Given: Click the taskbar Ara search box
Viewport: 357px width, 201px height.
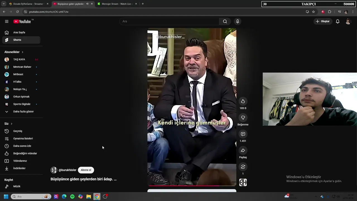Looking at the screenshot, I should (31, 197).
